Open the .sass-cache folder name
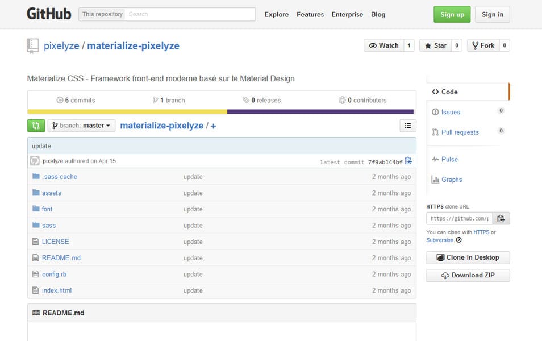542x341 pixels. 60,177
